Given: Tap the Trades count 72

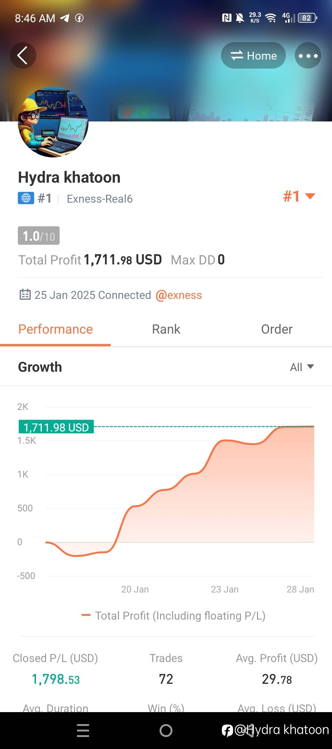Looking at the screenshot, I should coord(166,679).
